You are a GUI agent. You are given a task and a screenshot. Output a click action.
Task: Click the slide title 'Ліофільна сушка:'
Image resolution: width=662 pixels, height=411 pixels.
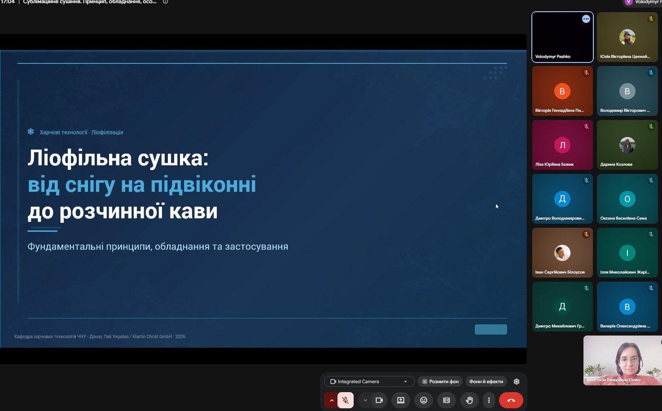pos(118,158)
